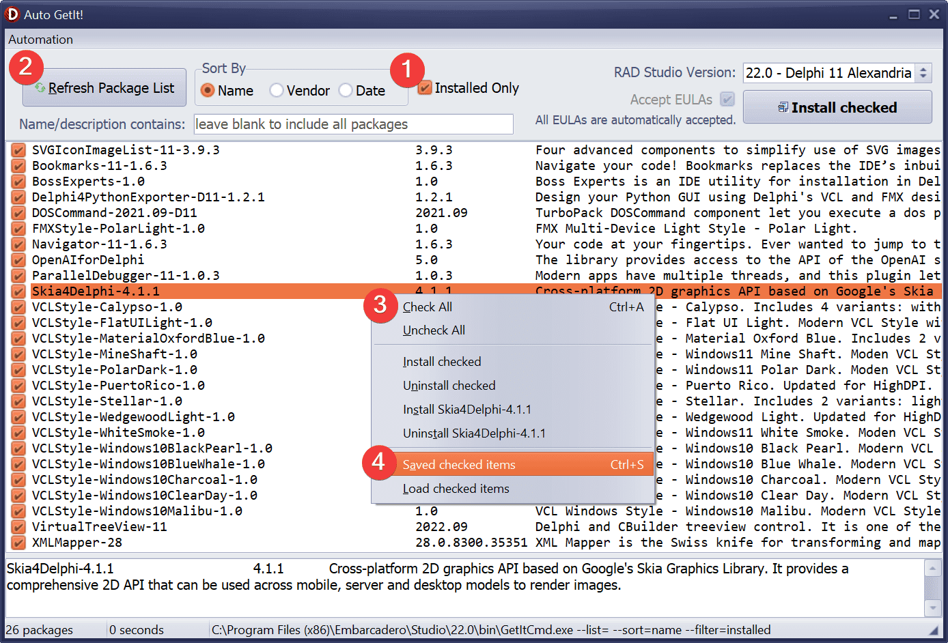
Task: Focus the Name/description contains filter field
Action: (x=354, y=124)
